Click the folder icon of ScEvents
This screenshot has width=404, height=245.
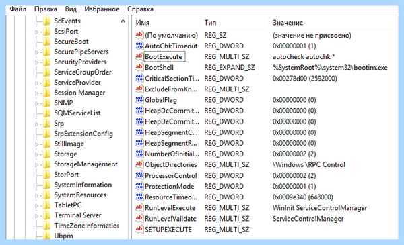point(46,21)
